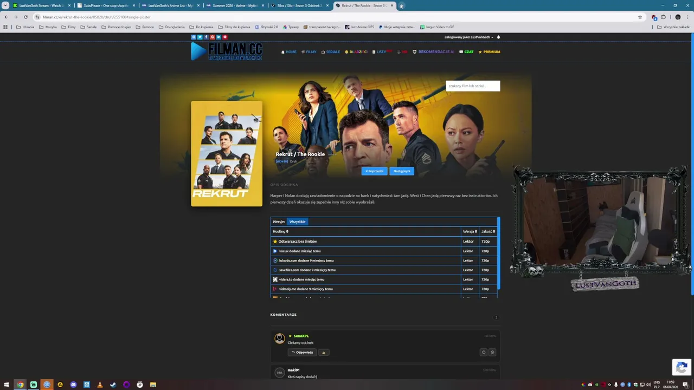Screen dimensions: 694x390
Task: Select the voe.sx hosting row
Action: point(384,251)
